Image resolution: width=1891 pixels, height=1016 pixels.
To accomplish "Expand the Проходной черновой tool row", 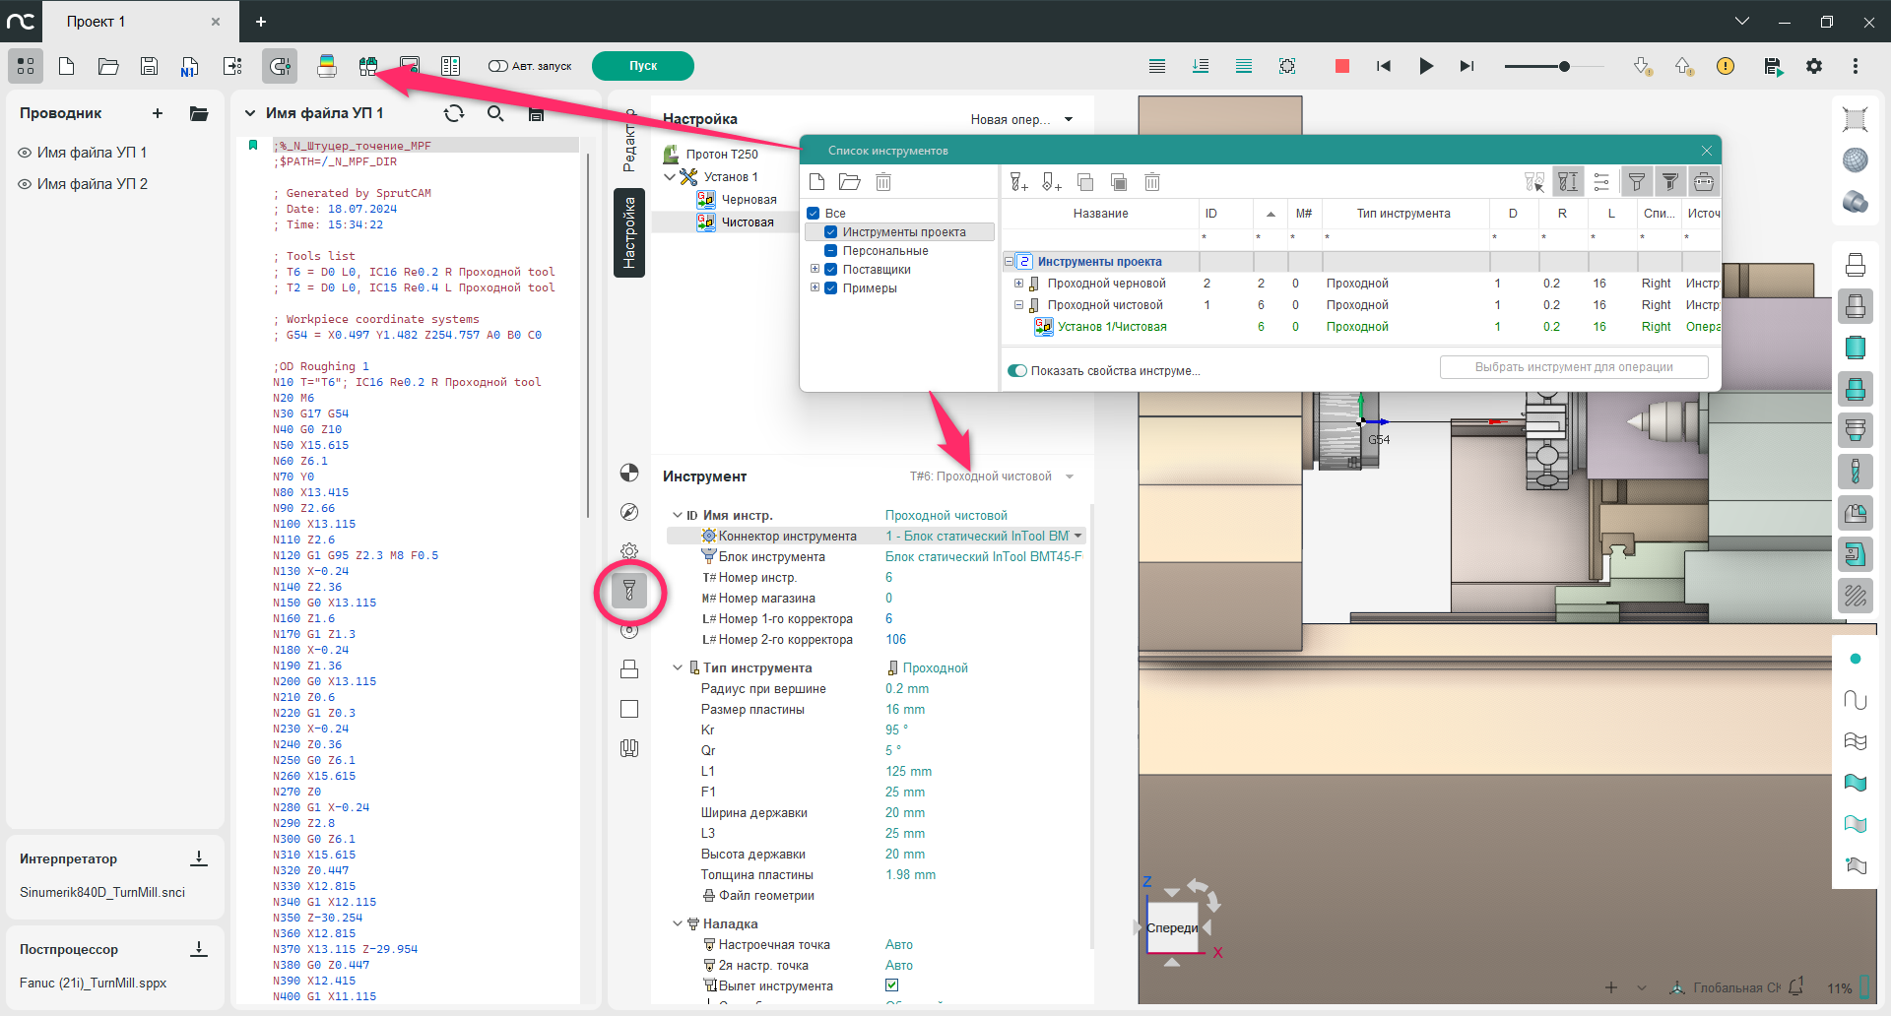I will click(1018, 284).
